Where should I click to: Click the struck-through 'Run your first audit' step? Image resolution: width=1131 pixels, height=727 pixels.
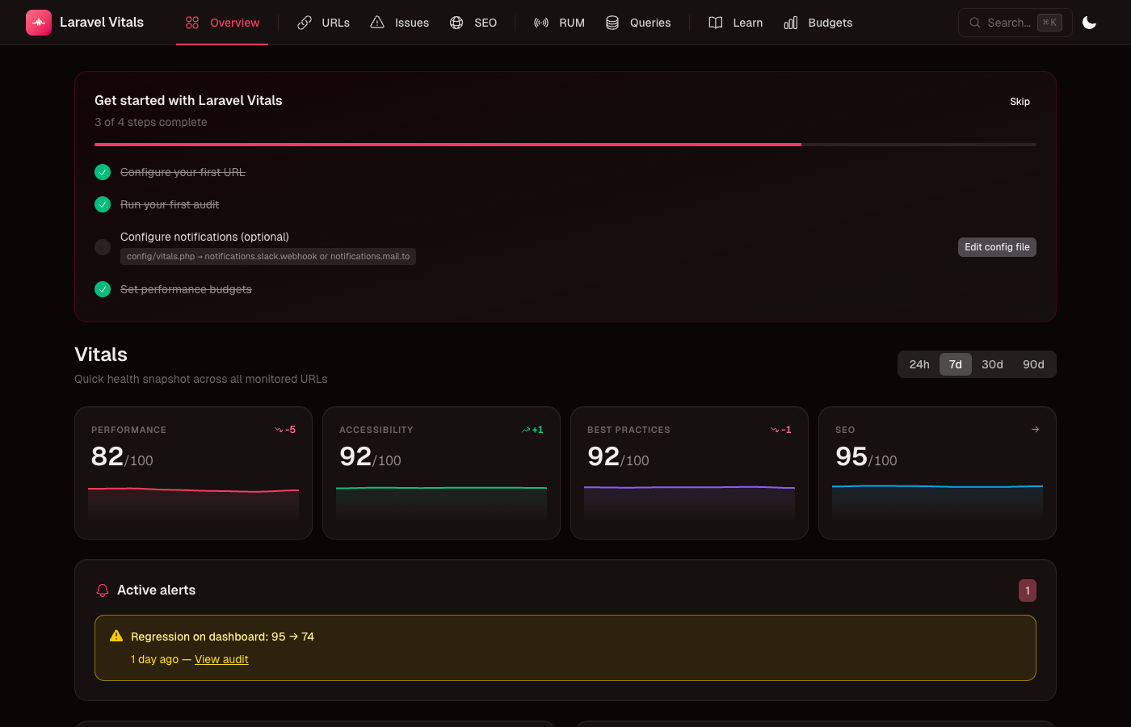(x=170, y=204)
